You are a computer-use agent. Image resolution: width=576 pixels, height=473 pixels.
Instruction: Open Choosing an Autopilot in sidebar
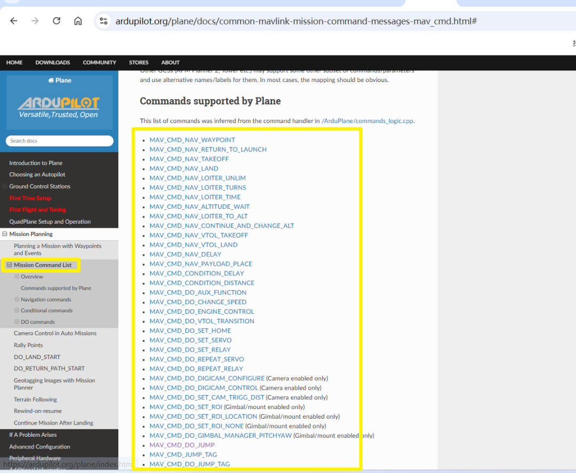coord(37,175)
